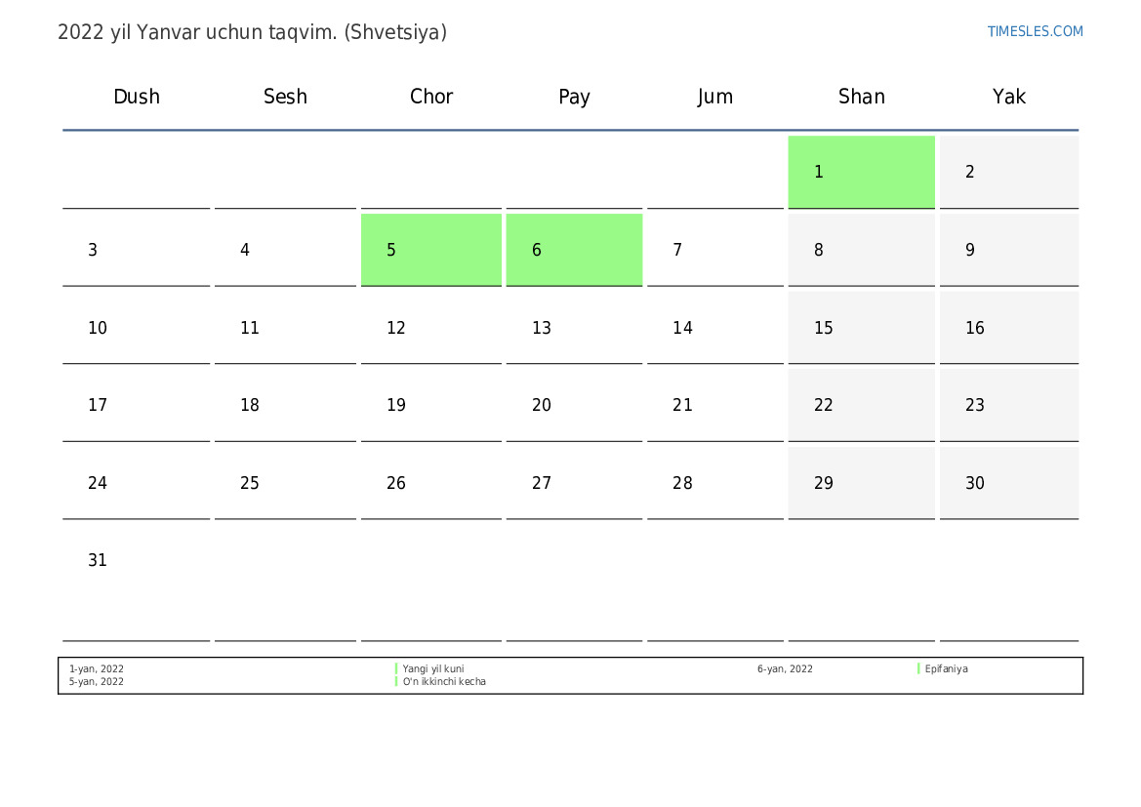Click the highlighted January 5 cell

point(430,250)
